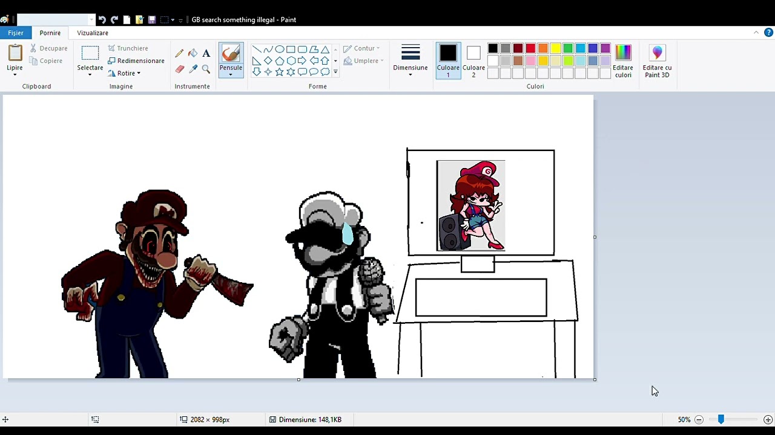Select the Color picker eyedropper tool

193,69
